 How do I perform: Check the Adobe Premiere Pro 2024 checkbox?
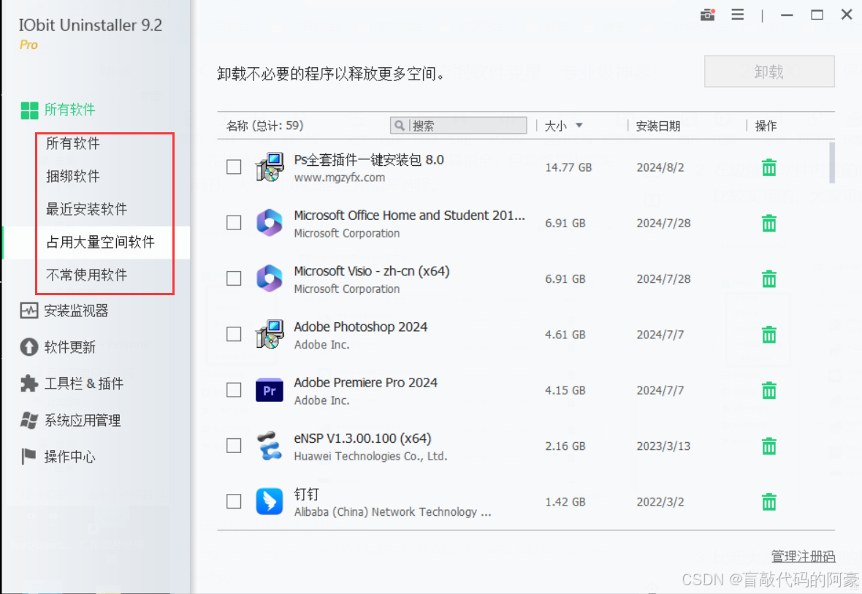(234, 390)
